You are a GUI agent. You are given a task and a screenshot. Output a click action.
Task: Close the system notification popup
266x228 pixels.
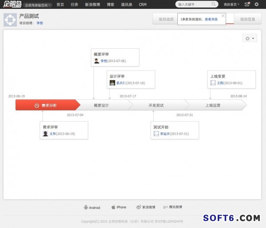pos(223,16)
